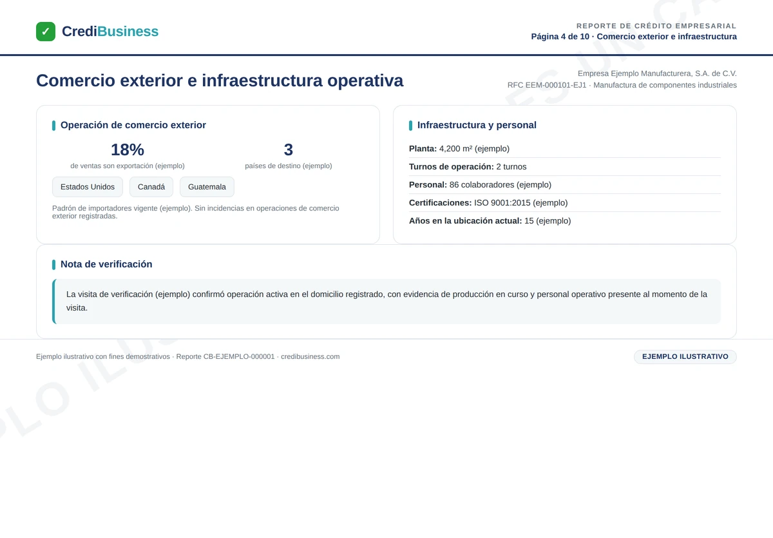Select the 'Guatemala' country chip
This screenshot has width=773, height=538.
pyautogui.click(x=207, y=187)
